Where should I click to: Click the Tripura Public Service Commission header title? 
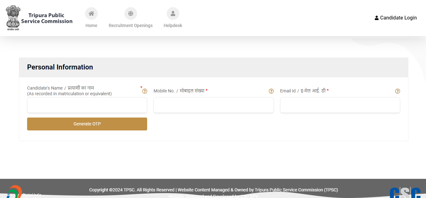pos(47,18)
